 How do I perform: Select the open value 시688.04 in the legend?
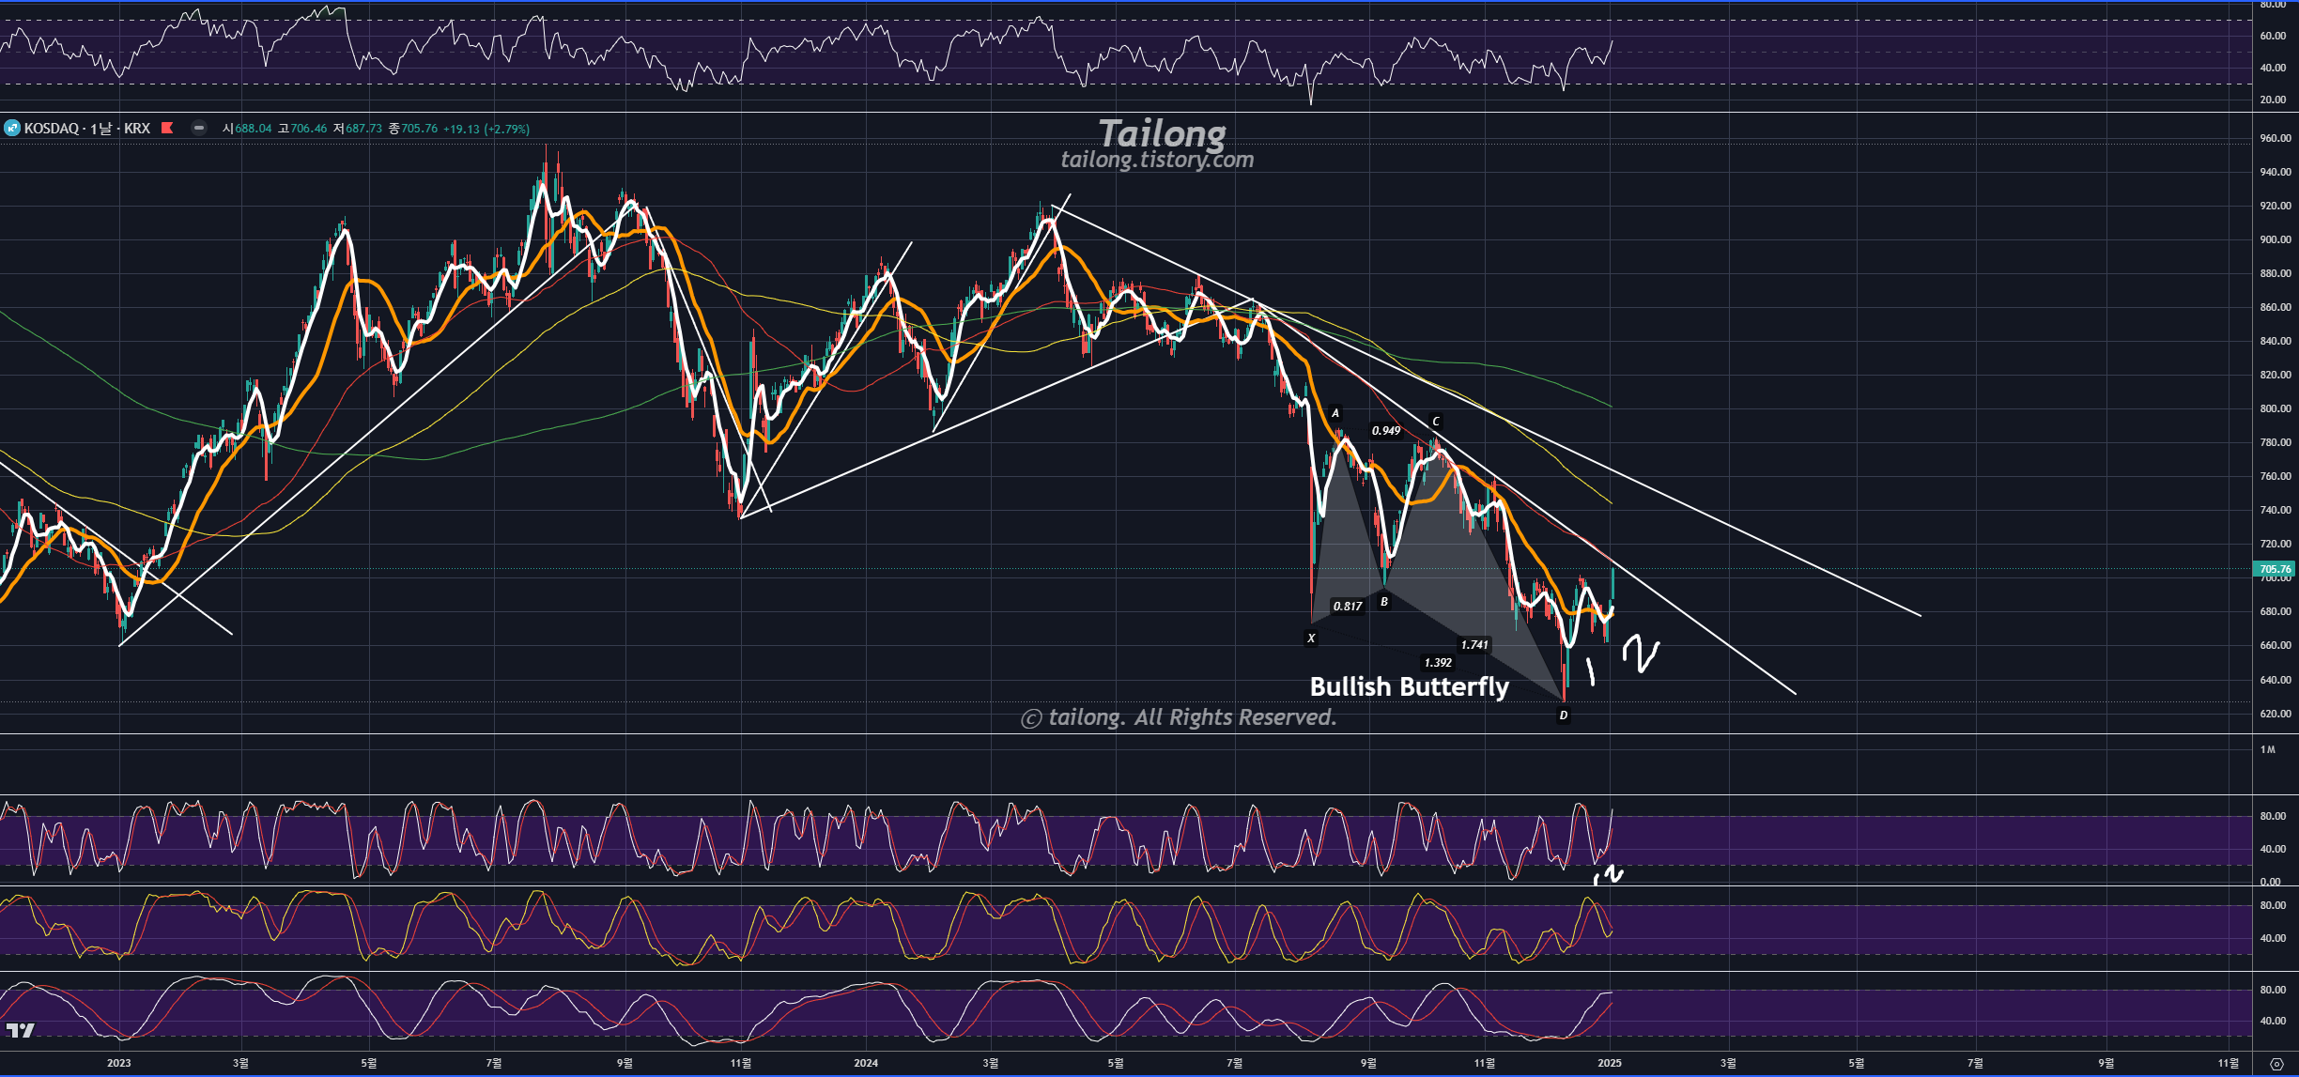247,129
